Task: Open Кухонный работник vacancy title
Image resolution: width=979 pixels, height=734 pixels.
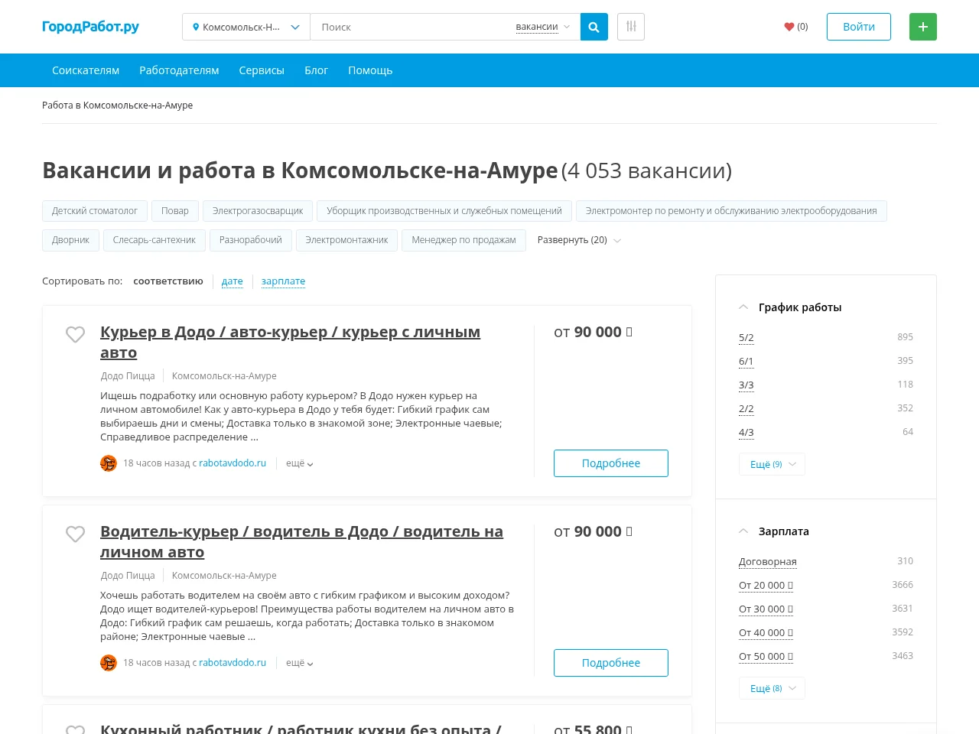Action: [x=301, y=729]
